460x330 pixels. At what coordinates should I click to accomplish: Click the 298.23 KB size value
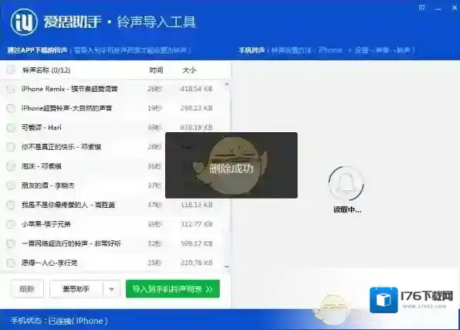coord(196,108)
